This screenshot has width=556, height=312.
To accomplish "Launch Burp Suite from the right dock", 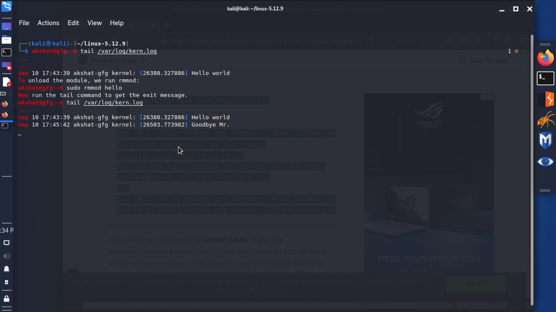I will point(546,99).
